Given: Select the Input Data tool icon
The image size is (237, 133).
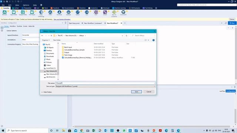Looking at the screenshot, I should tap(14, 12).
